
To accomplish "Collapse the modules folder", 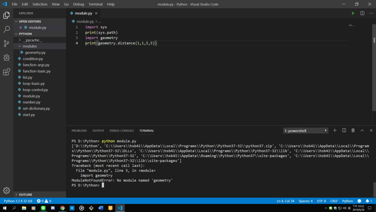I will pyautogui.click(x=40, y=46).
